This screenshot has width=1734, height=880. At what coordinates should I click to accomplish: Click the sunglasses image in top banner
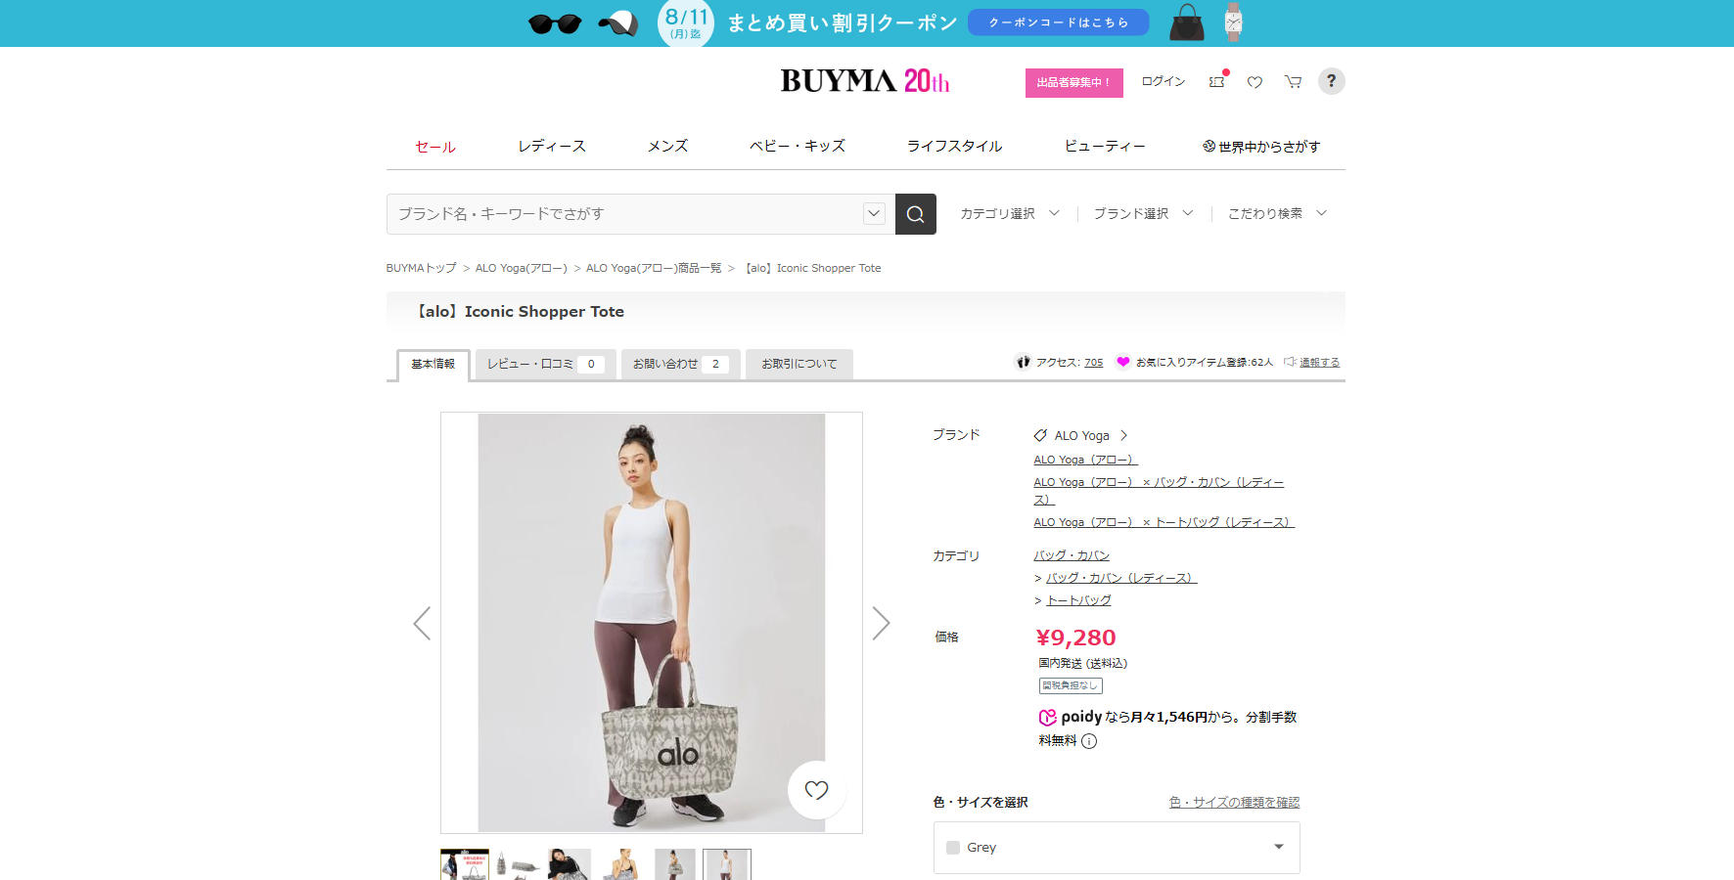[555, 23]
